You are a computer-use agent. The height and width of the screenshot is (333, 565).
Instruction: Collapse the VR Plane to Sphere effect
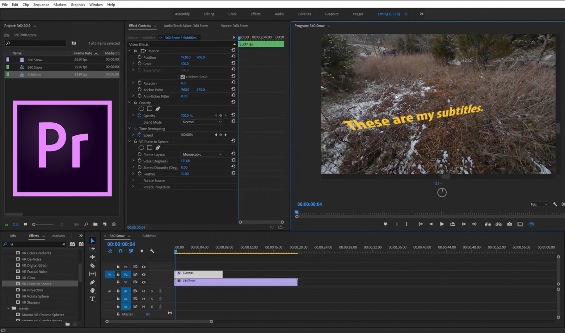point(129,141)
